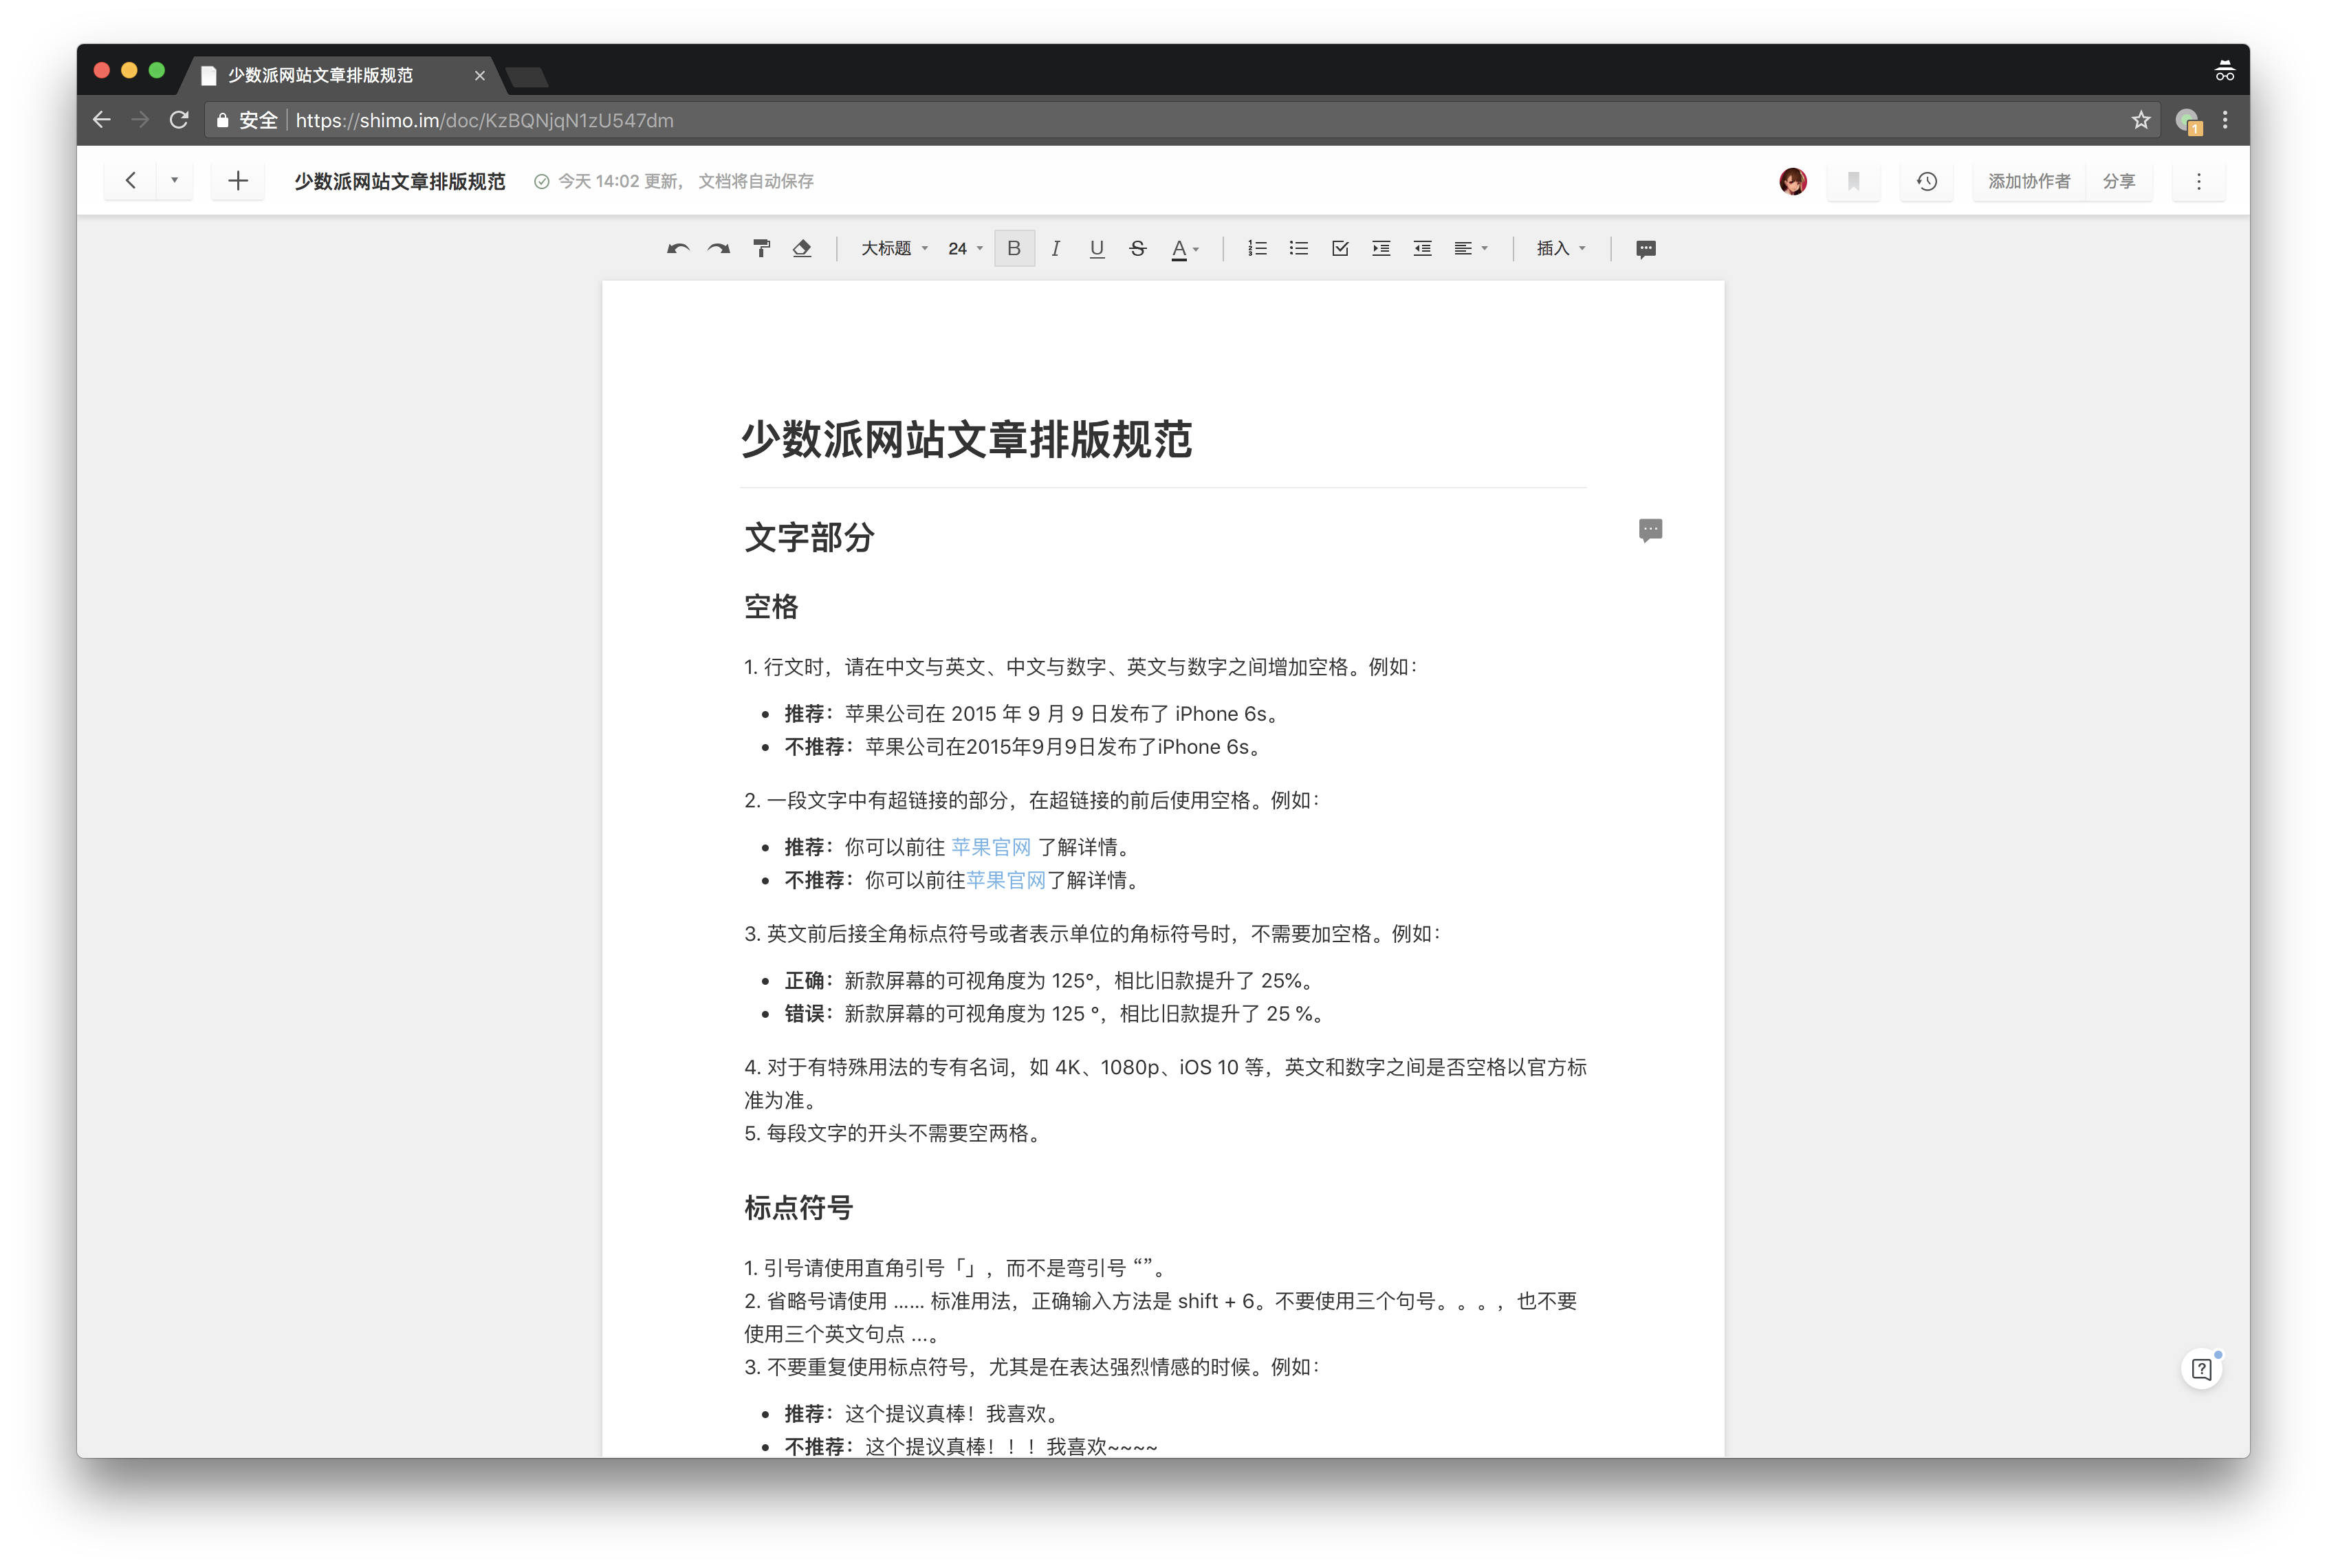The image size is (2327, 1568).
Task: Click the 空格 subheading
Action: (x=771, y=607)
